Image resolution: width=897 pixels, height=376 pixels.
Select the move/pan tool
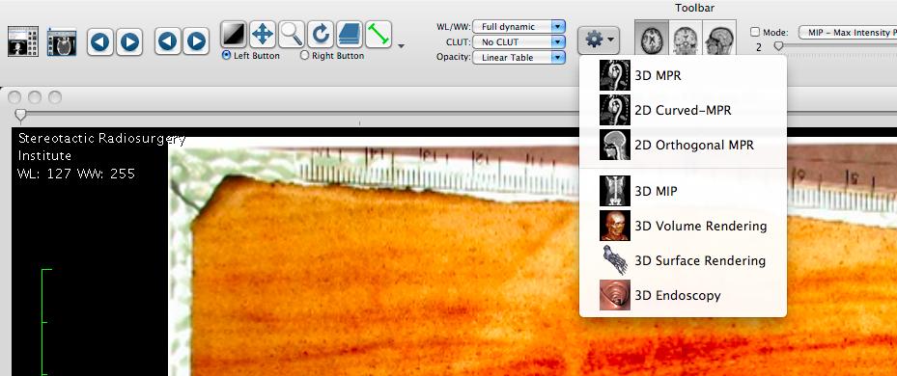point(263,35)
